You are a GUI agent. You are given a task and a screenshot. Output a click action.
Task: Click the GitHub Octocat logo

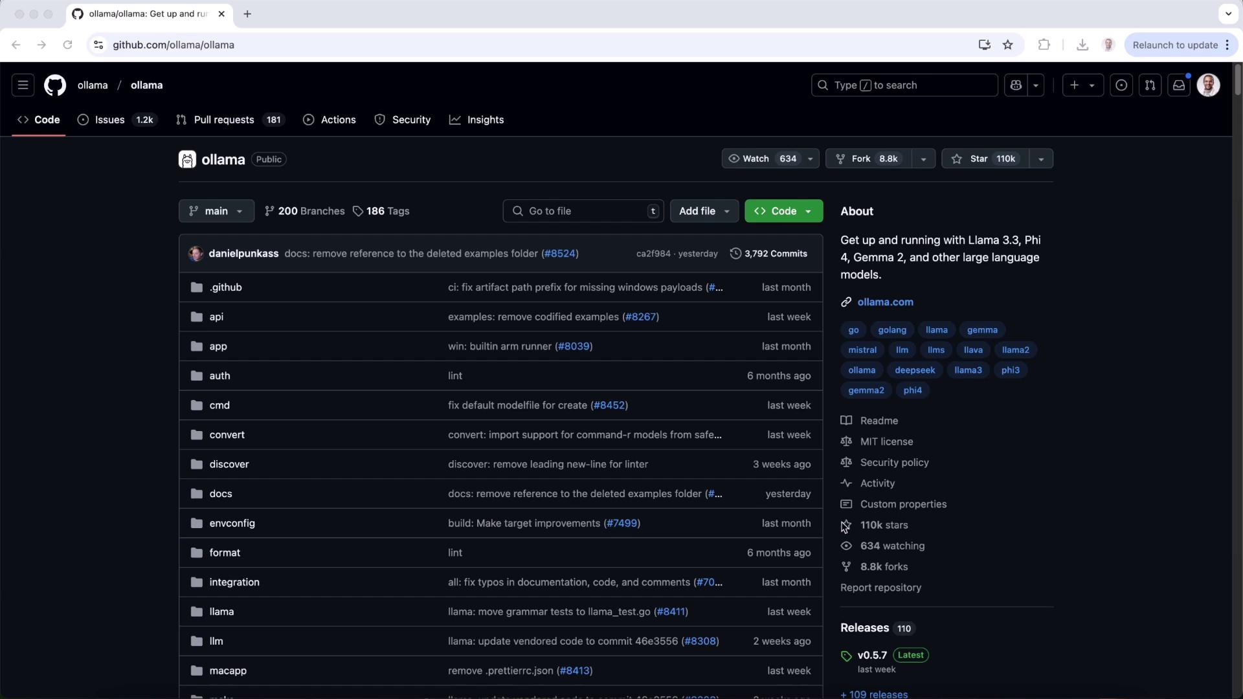pos(55,85)
